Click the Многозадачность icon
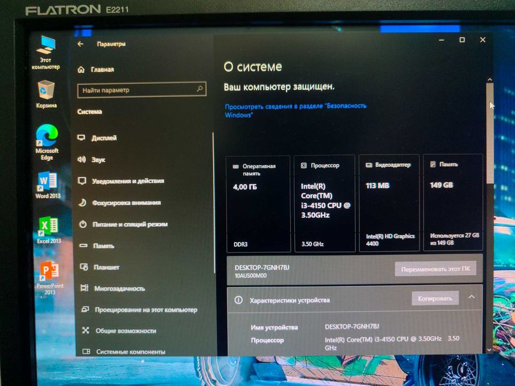Image resolution: width=515 pixels, height=386 pixels. point(84,288)
